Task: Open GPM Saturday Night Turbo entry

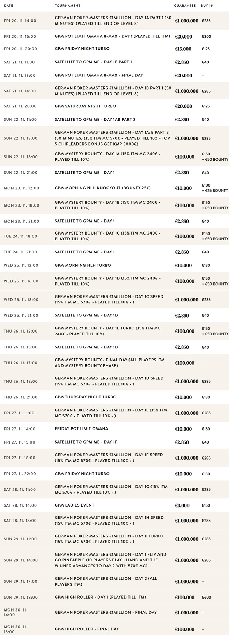Action: tap(114, 106)
